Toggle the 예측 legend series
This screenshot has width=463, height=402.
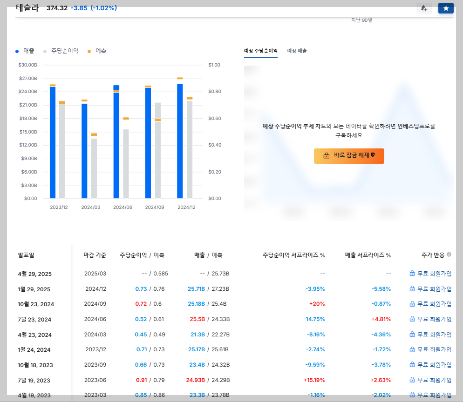pyautogui.click(x=97, y=51)
